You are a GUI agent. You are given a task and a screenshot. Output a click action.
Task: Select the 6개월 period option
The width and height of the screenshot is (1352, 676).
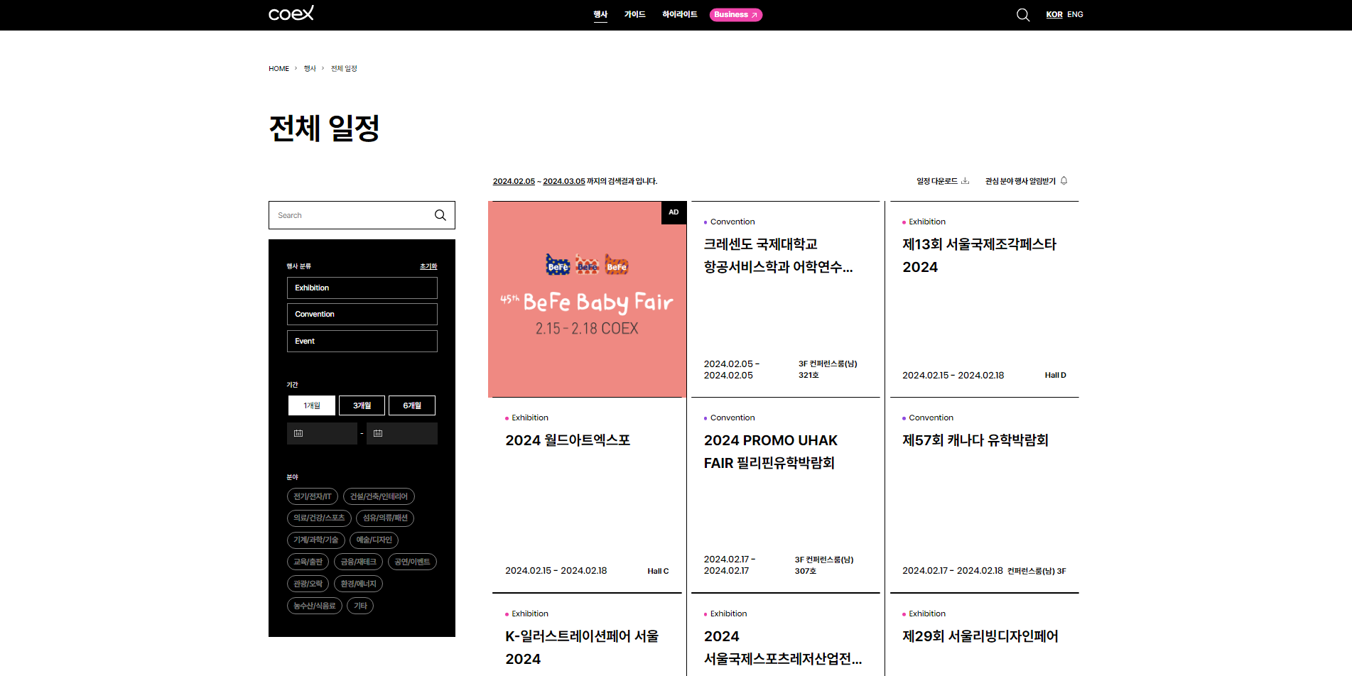[412, 405]
